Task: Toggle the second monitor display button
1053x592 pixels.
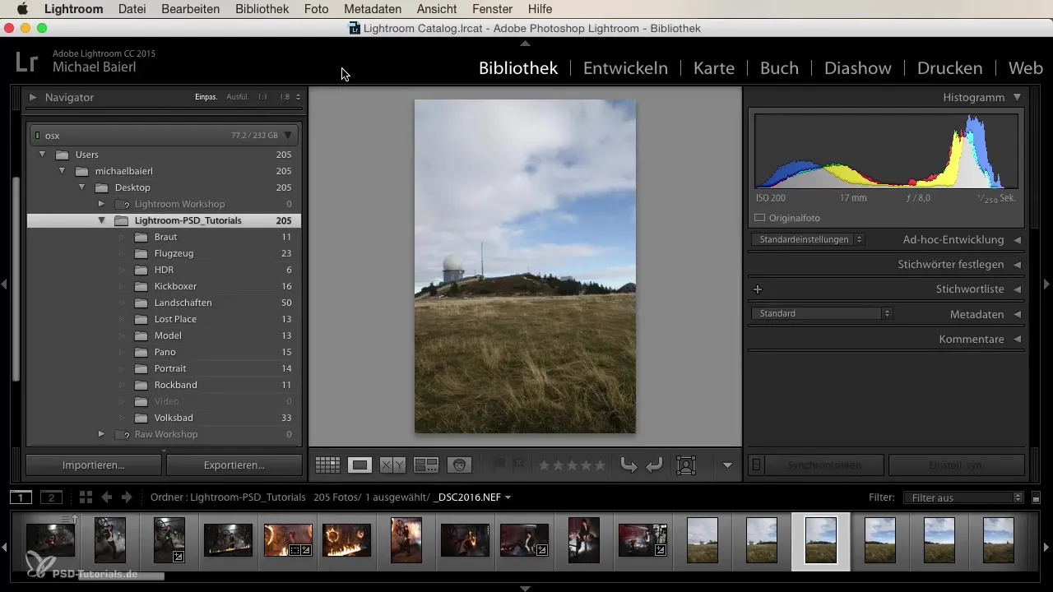Action: click(x=51, y=497)
